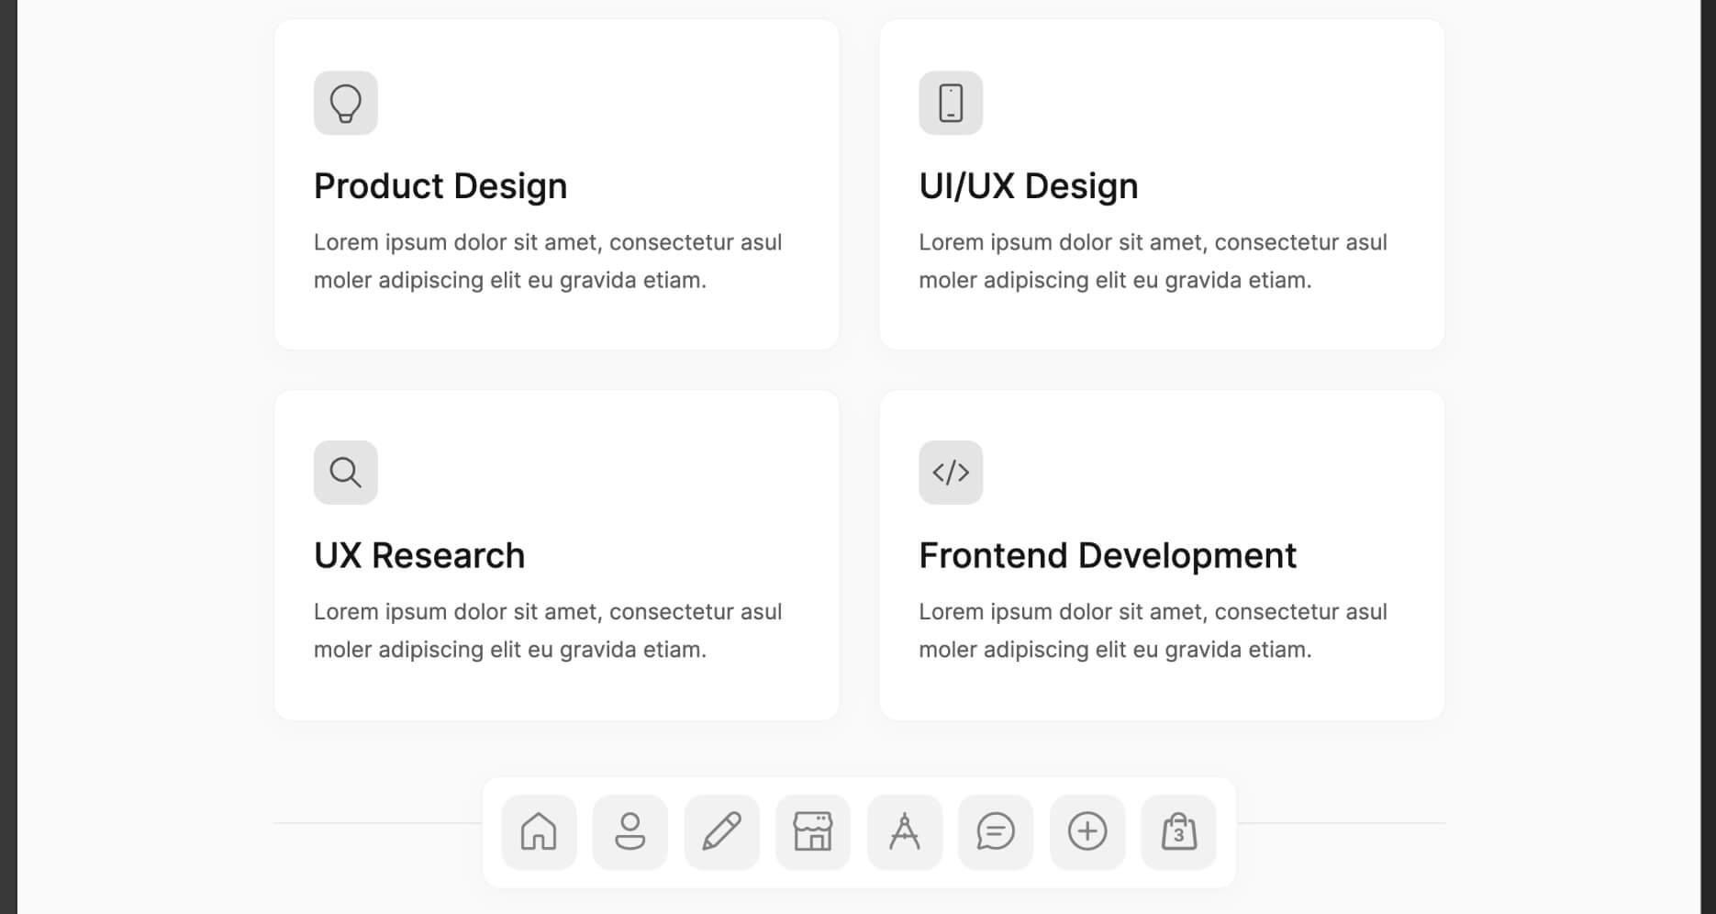
Task: Click the pencil edit icon
Action: pyautogui.click(x=721, y=831)
